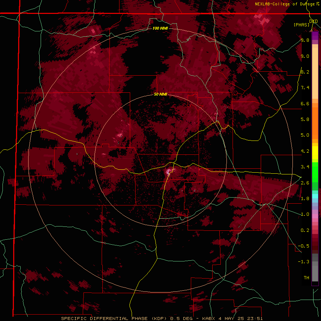This screenshot has height=321, width=321.
Task: Click the gray segment of the color bar
Action: coord(315,268)
